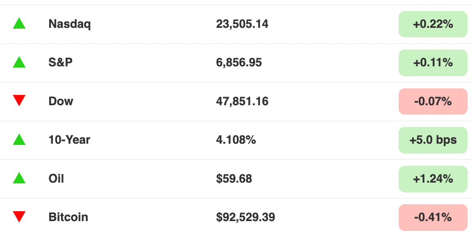Click the +0.11% change badge

click(x=433, y=63)
